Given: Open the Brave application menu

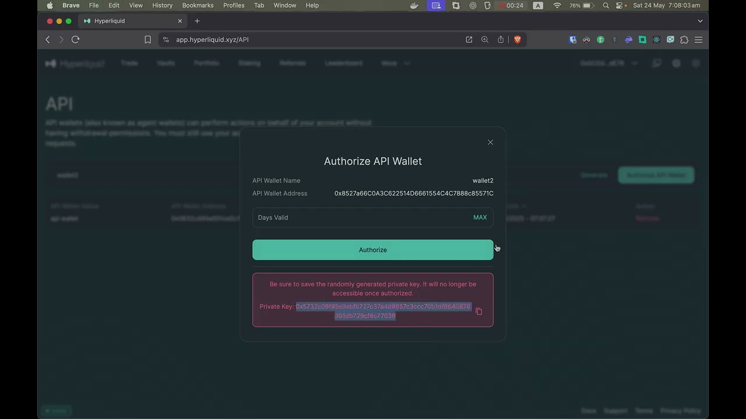Looking at the screenshot, I should [71, 5].
